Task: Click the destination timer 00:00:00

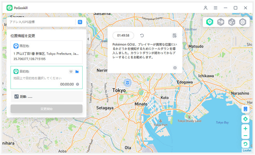Action: click(x=67, y=84)
